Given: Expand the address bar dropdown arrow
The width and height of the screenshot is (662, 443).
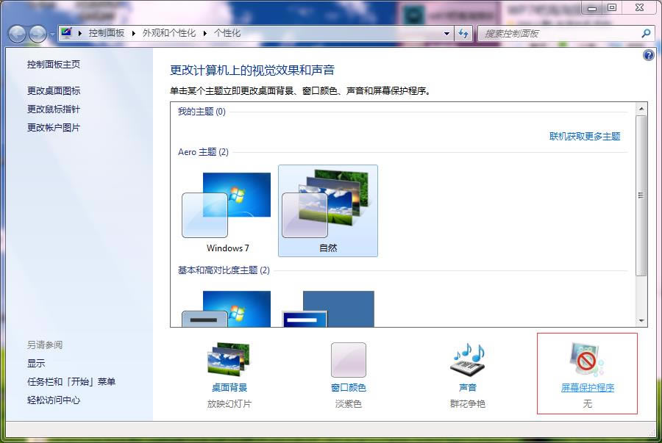Looking at the screenshot, I should click(446, 34).
